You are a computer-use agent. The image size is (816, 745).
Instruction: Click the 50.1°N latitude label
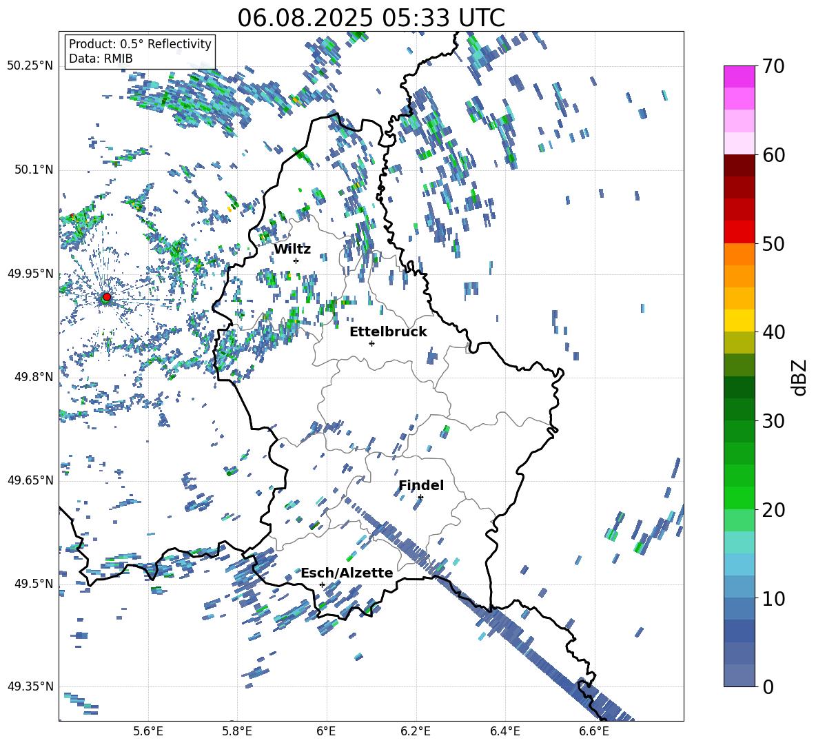pos(34,170)
